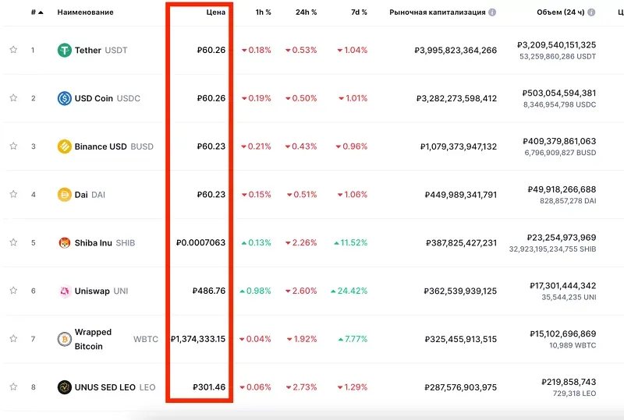This screenshot has height=420, width=624.
Task: Click USD Coin market cap ₽3,282,273,598,412
Action: click(456, 98)
